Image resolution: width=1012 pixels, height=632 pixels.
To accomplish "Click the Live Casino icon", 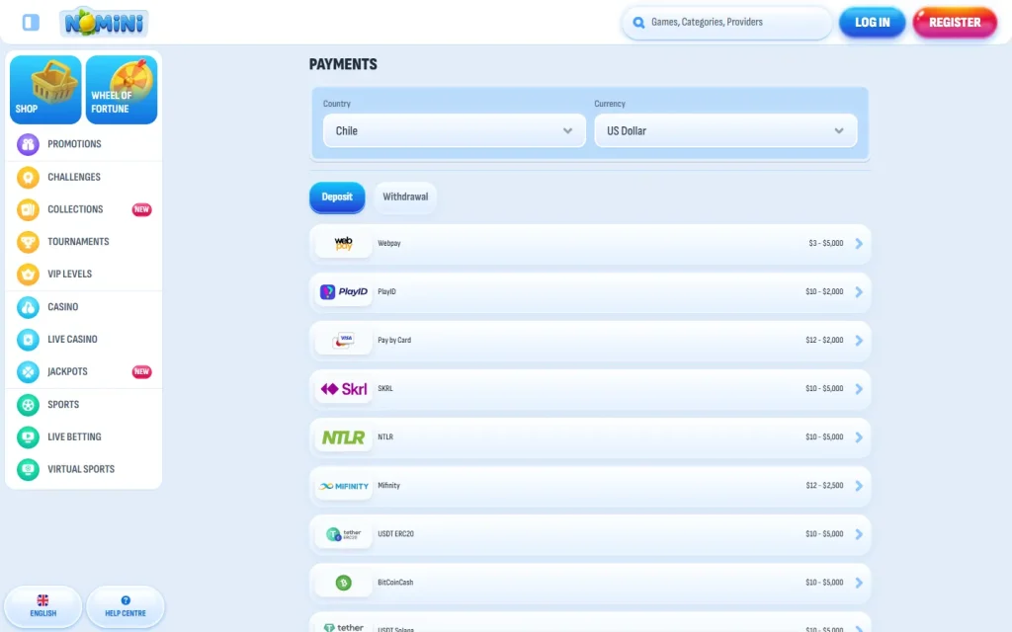I will click(28, 340).
